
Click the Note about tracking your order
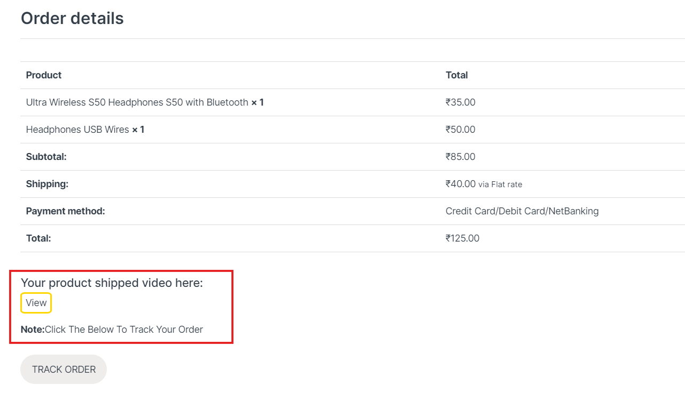click(x=112, y=330)
